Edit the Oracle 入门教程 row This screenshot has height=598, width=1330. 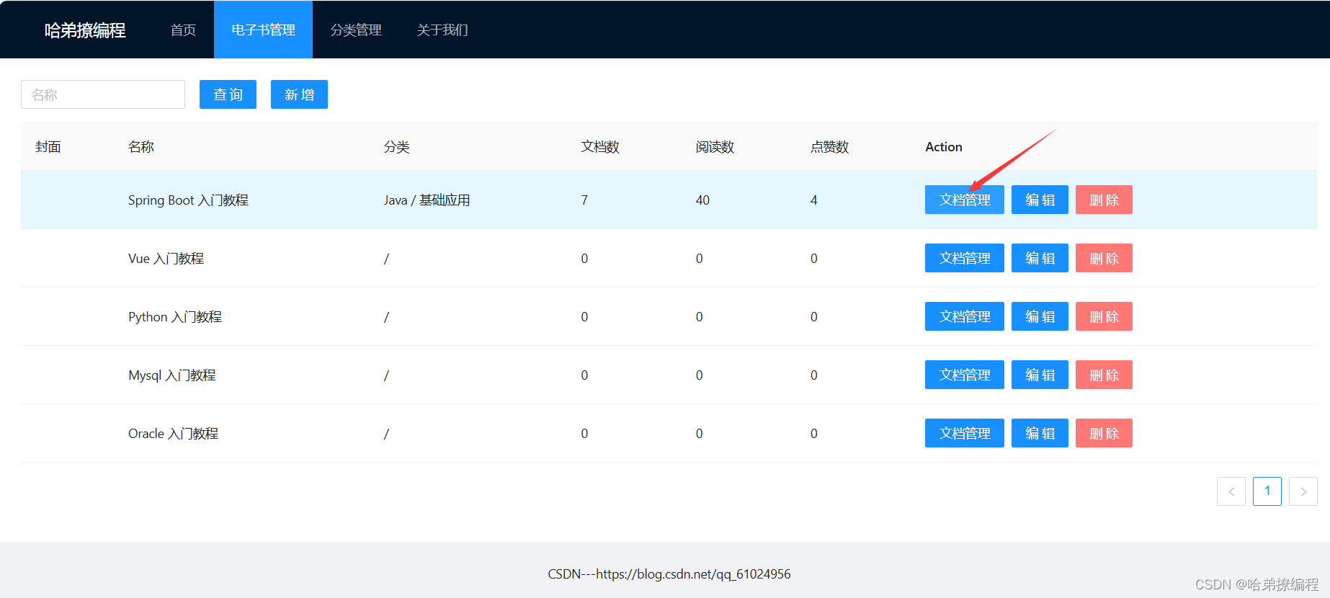[x=1040, y=433]
